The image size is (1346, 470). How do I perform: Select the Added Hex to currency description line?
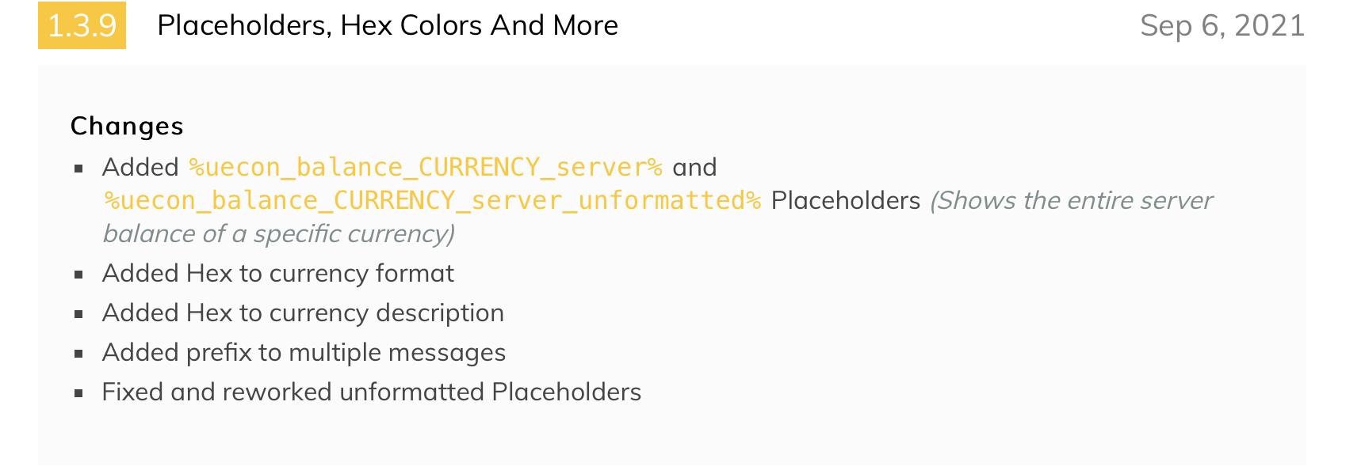(x=303, y=313)
